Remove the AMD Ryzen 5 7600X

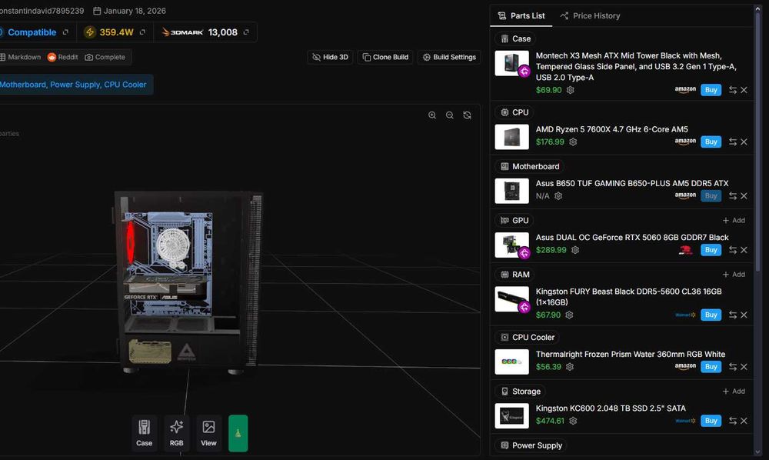coord(744,142)
